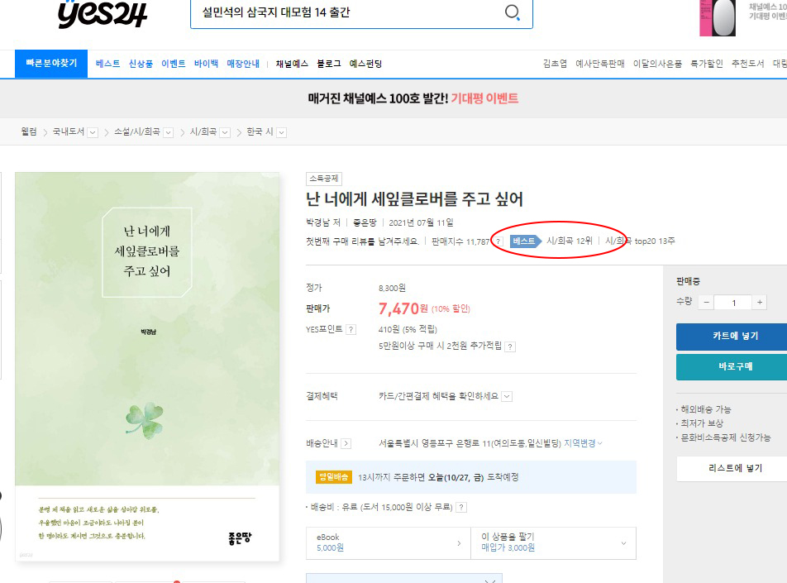The height and width of the screenshot is (583, 787).
Task: Click the 지역변경 dropdown link
Action: (584, 443)
